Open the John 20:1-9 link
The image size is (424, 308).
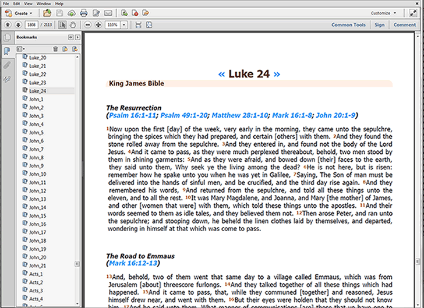pos(335,115)
